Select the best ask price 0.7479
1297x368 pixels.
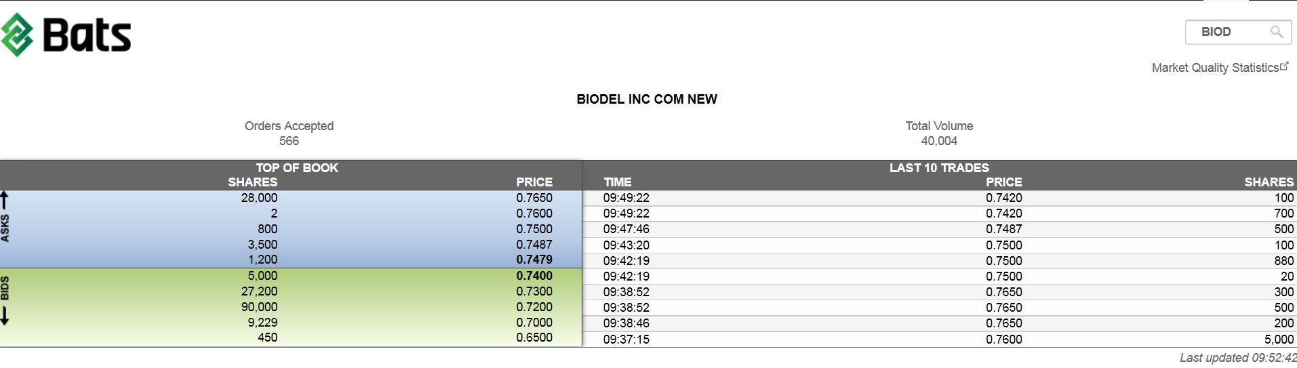534,260
